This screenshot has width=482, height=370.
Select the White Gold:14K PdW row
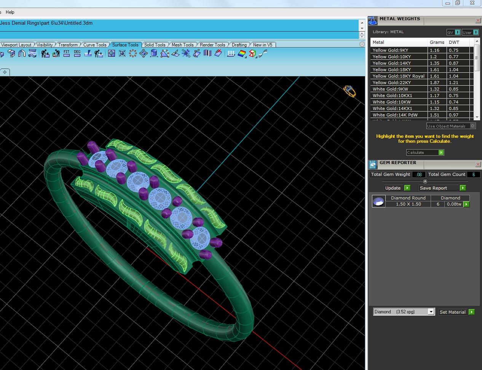(x=422, y=115)
